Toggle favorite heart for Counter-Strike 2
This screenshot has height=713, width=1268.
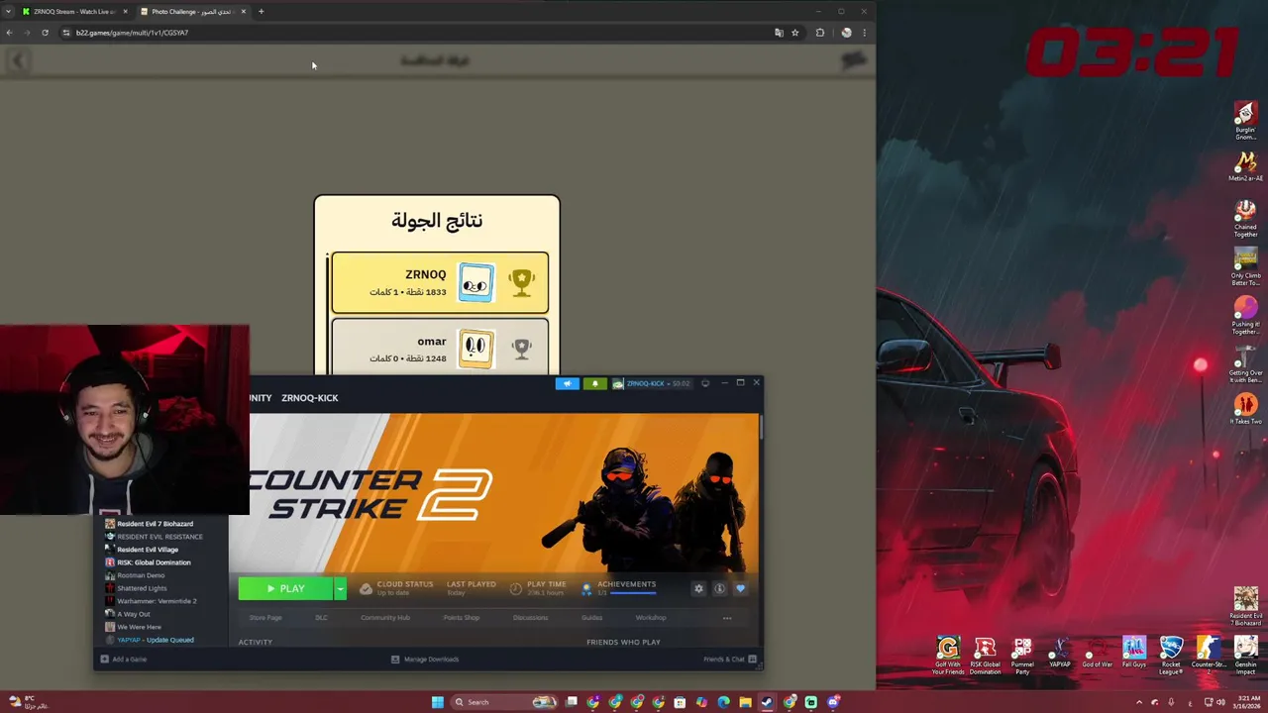[x=740, y=588]
